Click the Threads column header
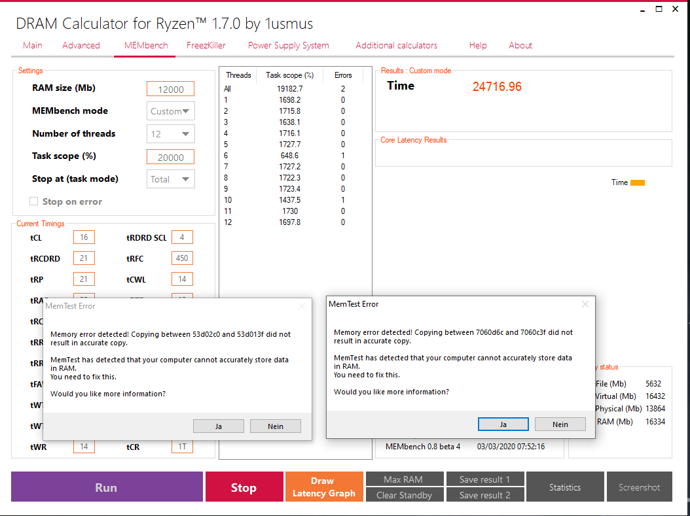Image resolution: width=690 pixels, height=516 pixels. (238, 75)
